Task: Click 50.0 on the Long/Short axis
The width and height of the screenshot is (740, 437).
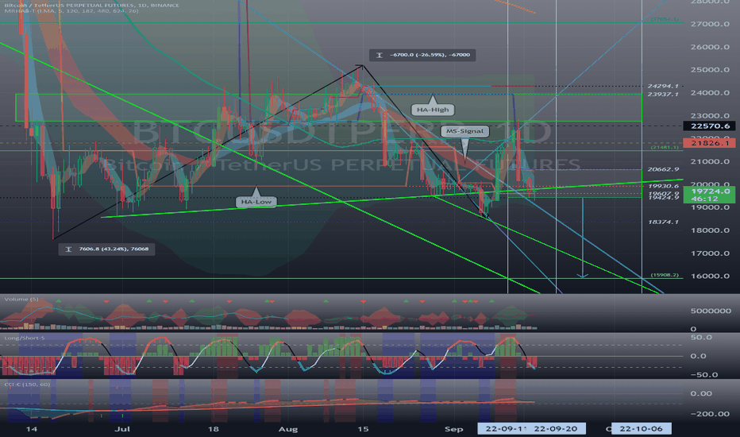Action: click(x=701, y=338)
